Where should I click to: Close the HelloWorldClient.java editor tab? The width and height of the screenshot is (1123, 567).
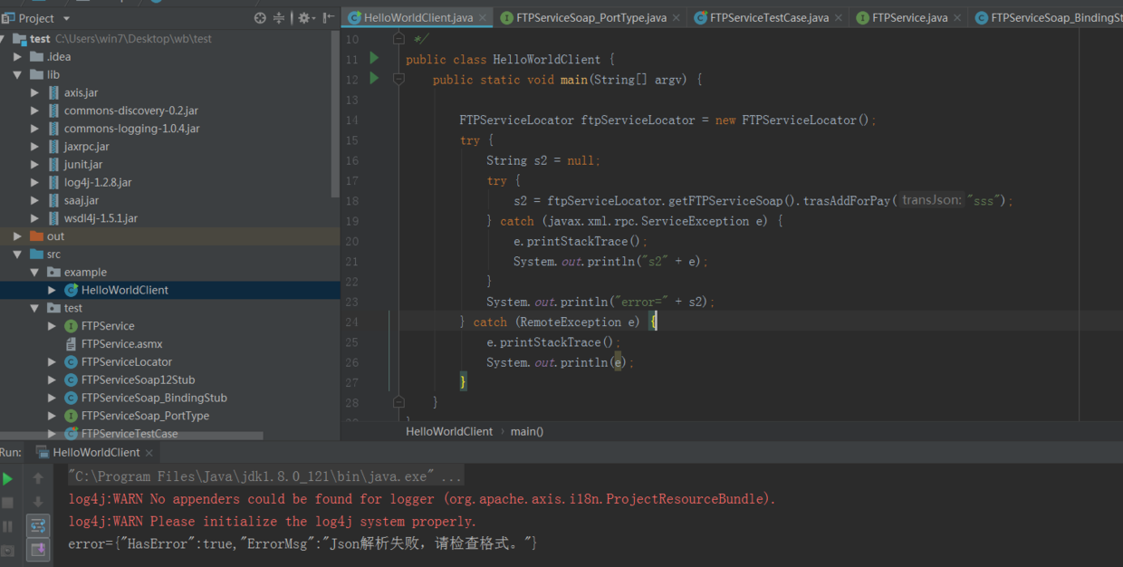coord(482,18)
